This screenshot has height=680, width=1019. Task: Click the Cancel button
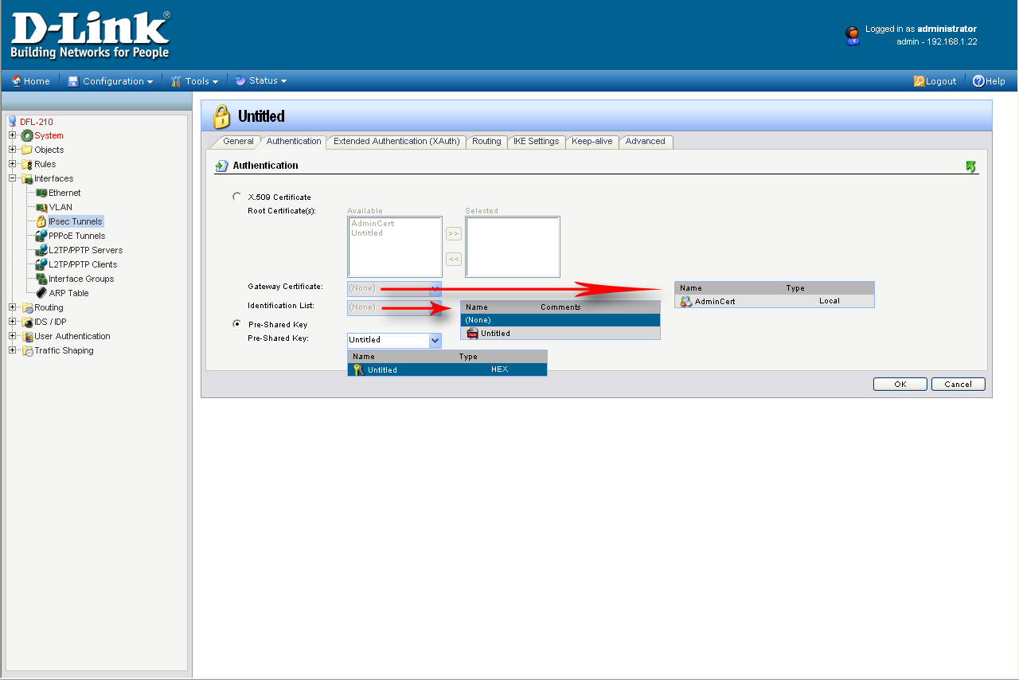958,384
